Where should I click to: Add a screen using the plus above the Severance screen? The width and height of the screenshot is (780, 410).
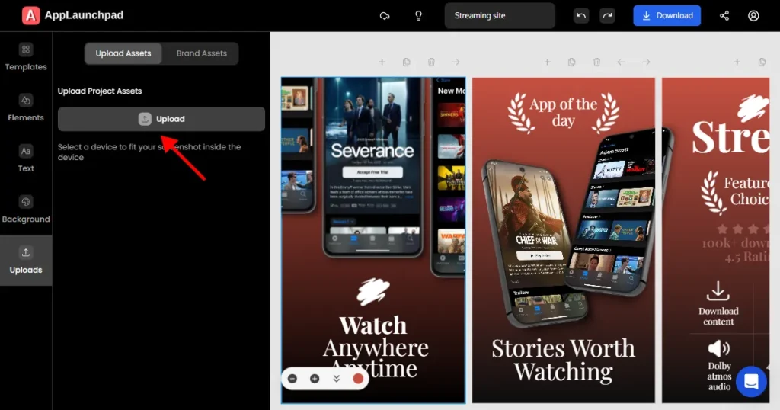(x=382, y=62)
